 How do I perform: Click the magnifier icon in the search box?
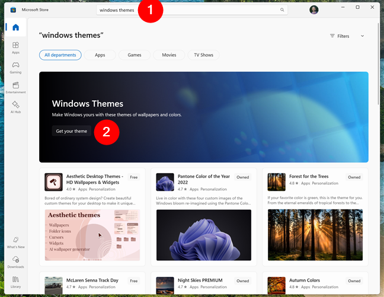pyautogui.click(x=282, y=10)
